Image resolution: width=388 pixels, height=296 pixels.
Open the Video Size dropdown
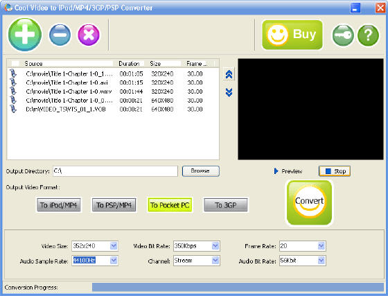(114, 246)
